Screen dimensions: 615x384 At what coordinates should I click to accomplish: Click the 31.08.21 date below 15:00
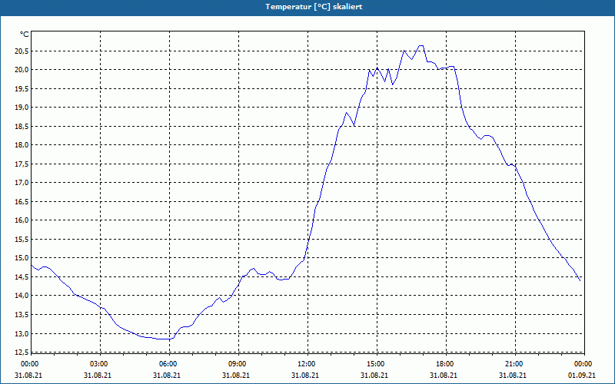(x=374, y=376)
